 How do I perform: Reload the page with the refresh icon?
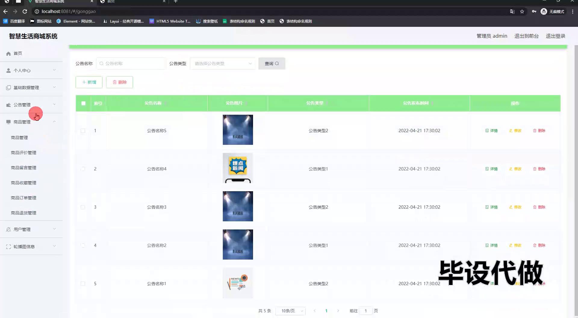click(x=25, y=11)
